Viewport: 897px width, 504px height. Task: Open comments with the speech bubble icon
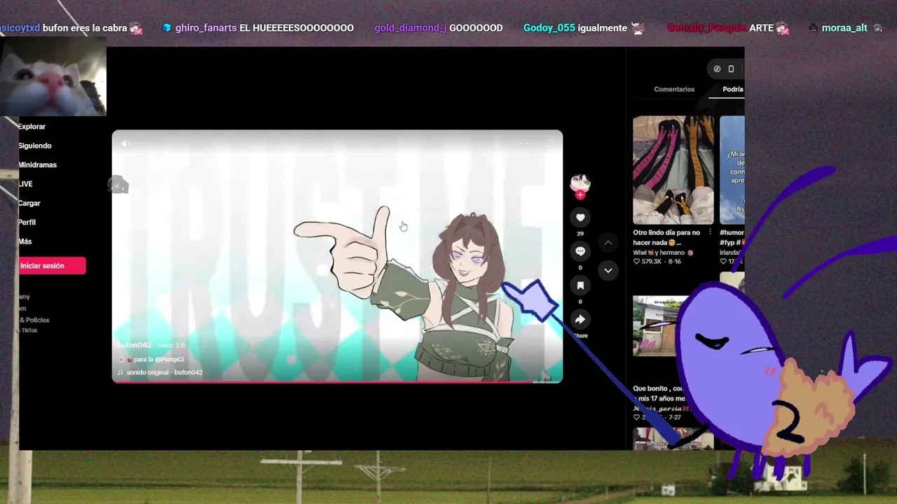tap(580, 251)
